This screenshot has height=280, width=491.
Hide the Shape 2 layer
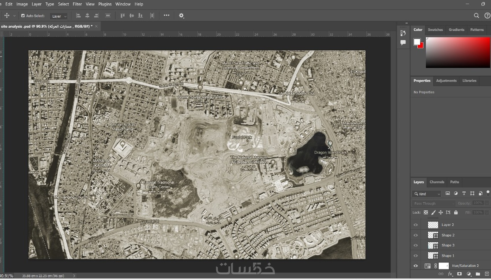(x=416, y=235)
